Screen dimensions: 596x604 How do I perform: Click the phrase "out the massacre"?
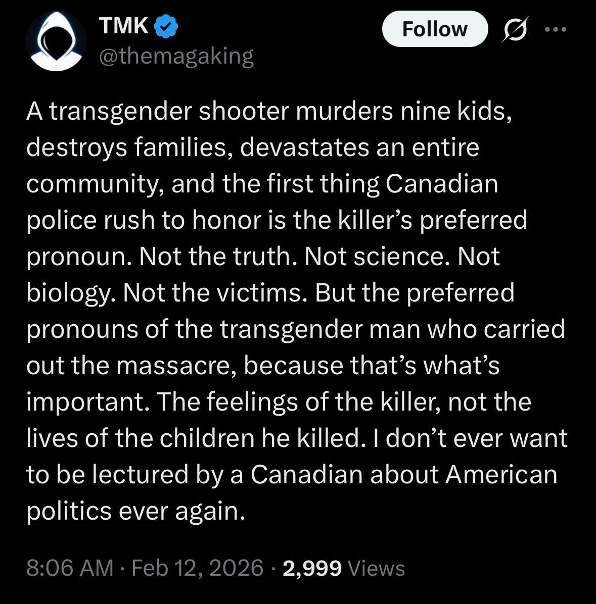(129, 366)
